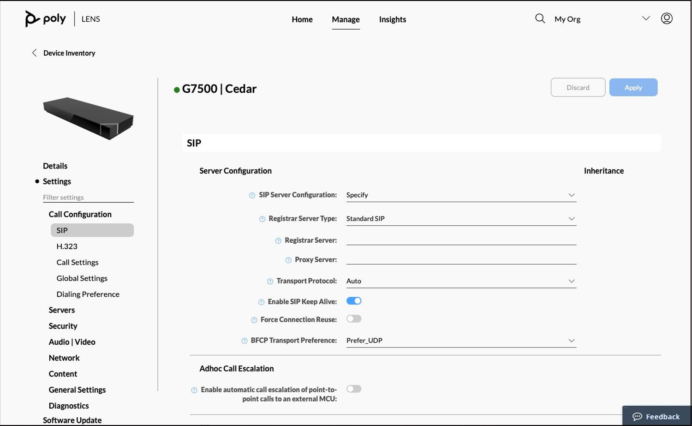
Task: Open the search icon
Action: pyautogui.click(x=539, y=18)
